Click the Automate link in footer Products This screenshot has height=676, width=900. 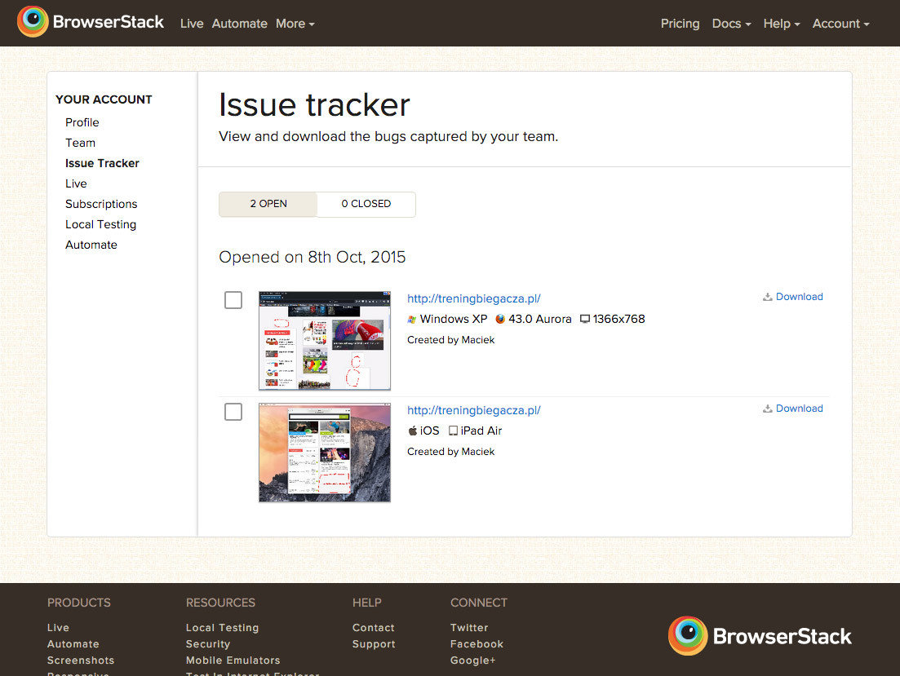click(73, 644)
